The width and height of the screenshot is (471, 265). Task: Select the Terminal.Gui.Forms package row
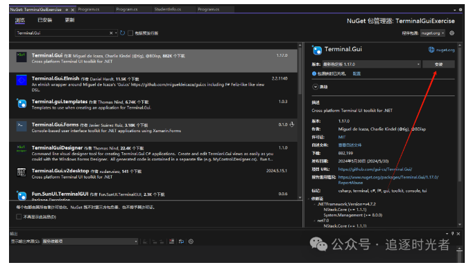click(153, 130)
